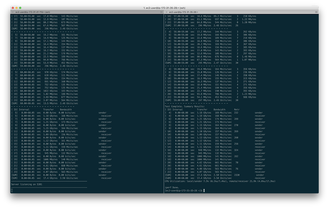Click '788 Mbits/sec' in left pane stream 21 row
Image resolution: width=329 pixels, height=208 pixels.
(x=69, y=60)
